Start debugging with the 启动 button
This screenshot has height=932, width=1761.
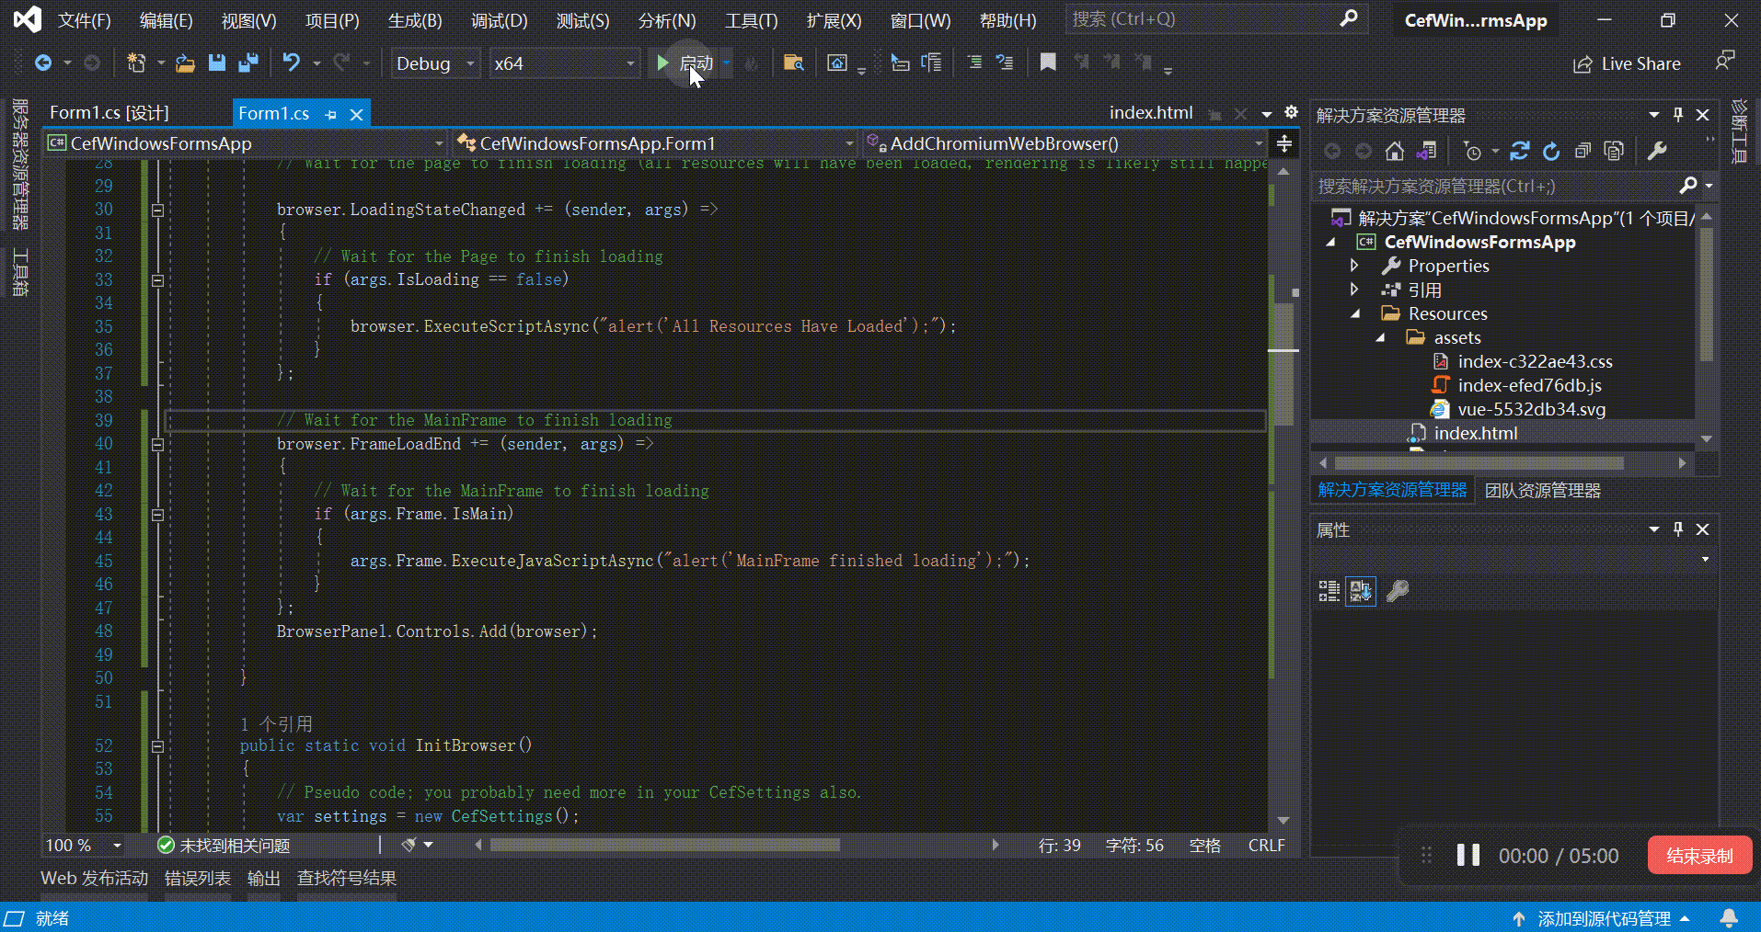[688, 63]
